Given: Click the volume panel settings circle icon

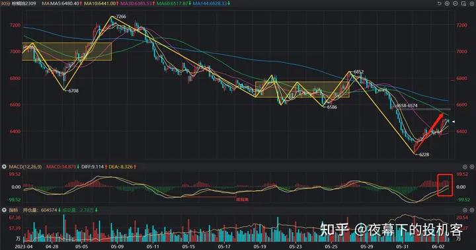Looking at the screenshot, I should [x=465, y=210].
